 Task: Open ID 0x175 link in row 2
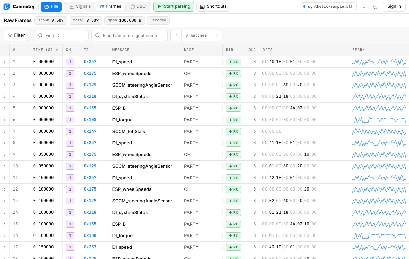click(90, 74)
